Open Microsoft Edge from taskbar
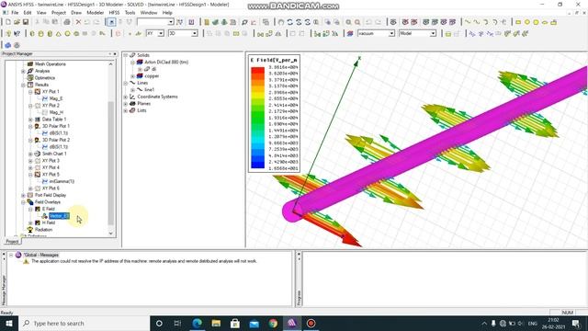Viewport: 588px width, 331px height. [198, 323]
